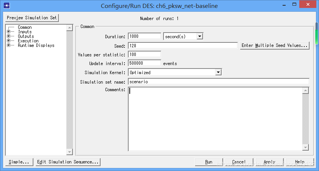Maximize the Configure/Run DES window
The height and width of the screenshot is (171, 319).
(294, 5)
